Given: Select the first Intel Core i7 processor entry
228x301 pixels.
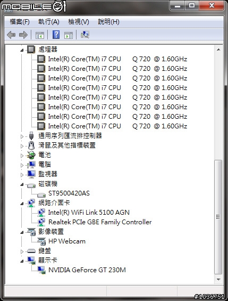Looking at the screenshot, I should (117, 59).
